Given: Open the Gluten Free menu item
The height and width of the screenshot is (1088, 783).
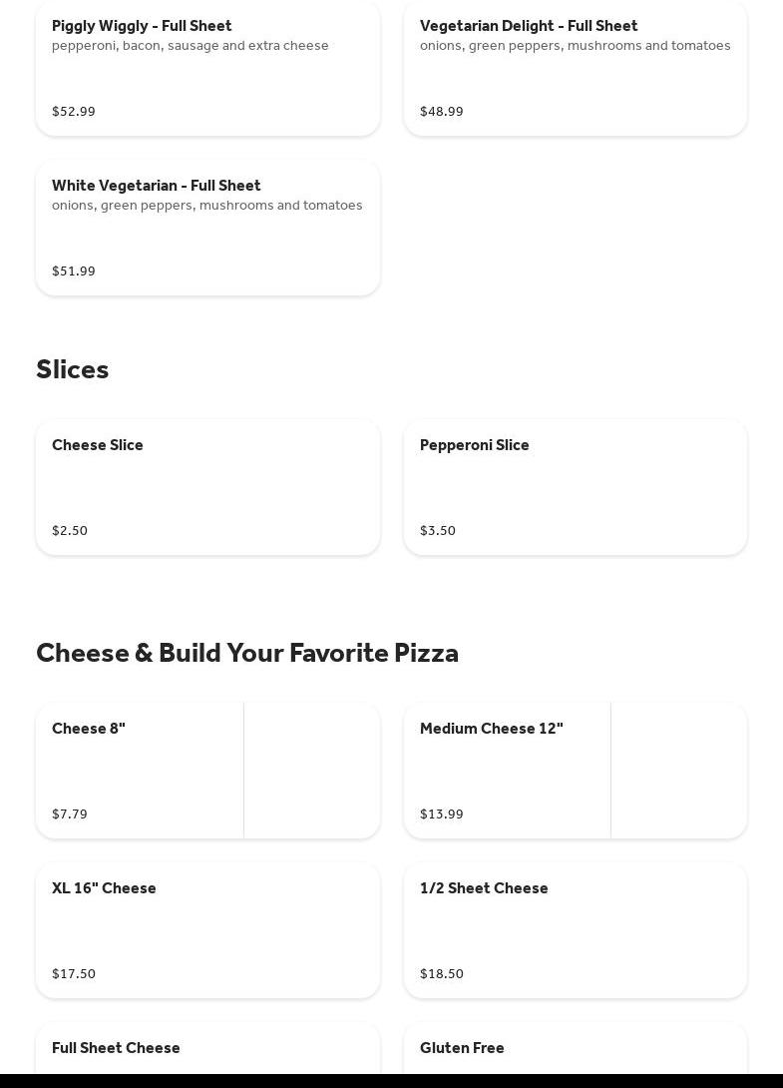Looking at the screenshot, I should click(462, 1048).
